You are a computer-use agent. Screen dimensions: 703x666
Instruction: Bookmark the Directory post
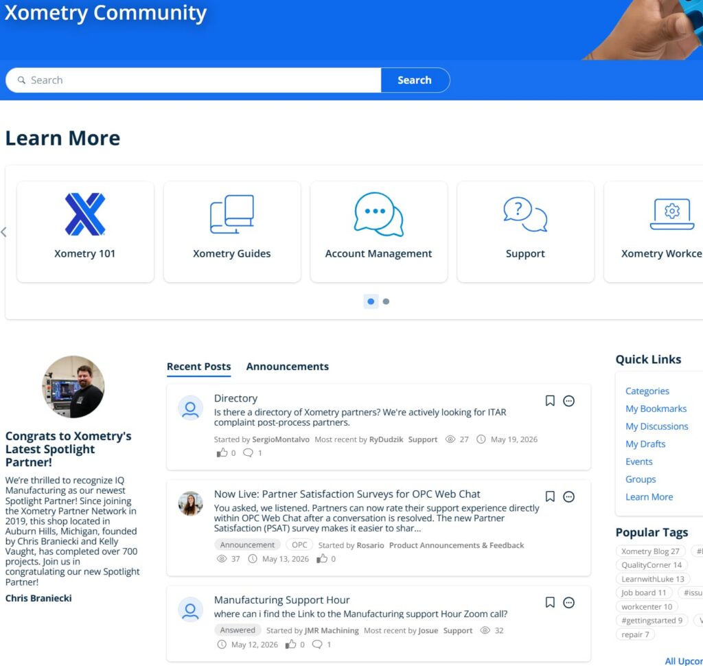tap(550, 400)
